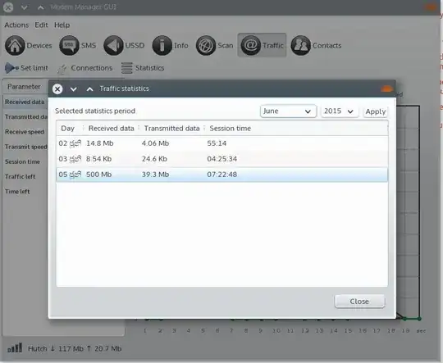Viewport: 443px width, 363px height.
Task: Open the Info icon
Action: [162, 45]
